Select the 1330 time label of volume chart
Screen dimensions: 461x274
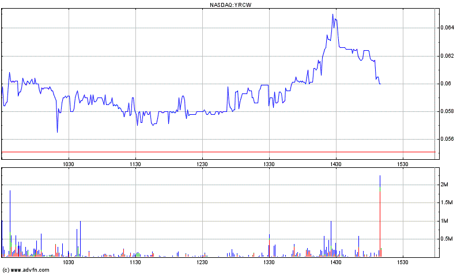(x=269, y=262)
